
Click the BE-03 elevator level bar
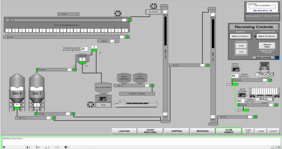(165, 37)
